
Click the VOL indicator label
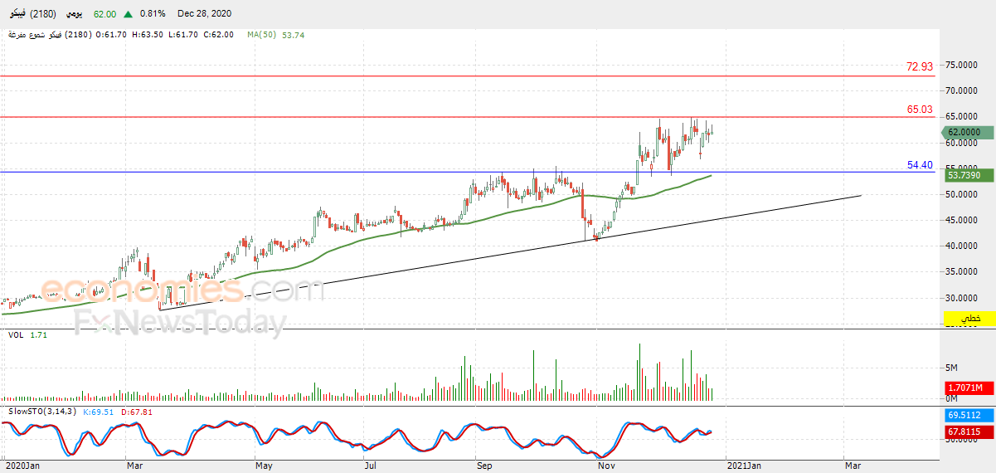click(x=16, y=334)
